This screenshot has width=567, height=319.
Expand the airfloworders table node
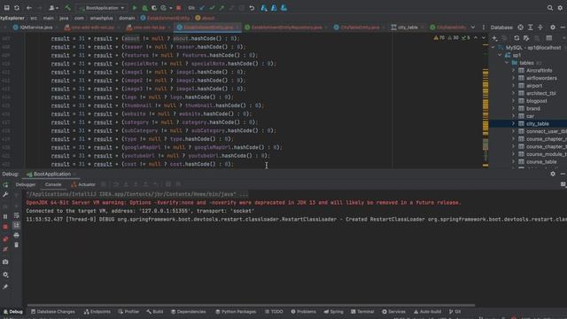(x=513, y=78)
